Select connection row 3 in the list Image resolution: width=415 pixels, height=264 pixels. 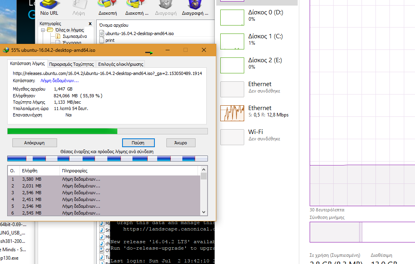tap(104, 193)
